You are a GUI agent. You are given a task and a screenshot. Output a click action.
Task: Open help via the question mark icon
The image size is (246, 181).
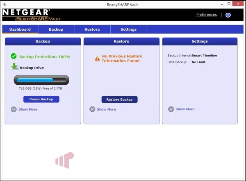228,15
